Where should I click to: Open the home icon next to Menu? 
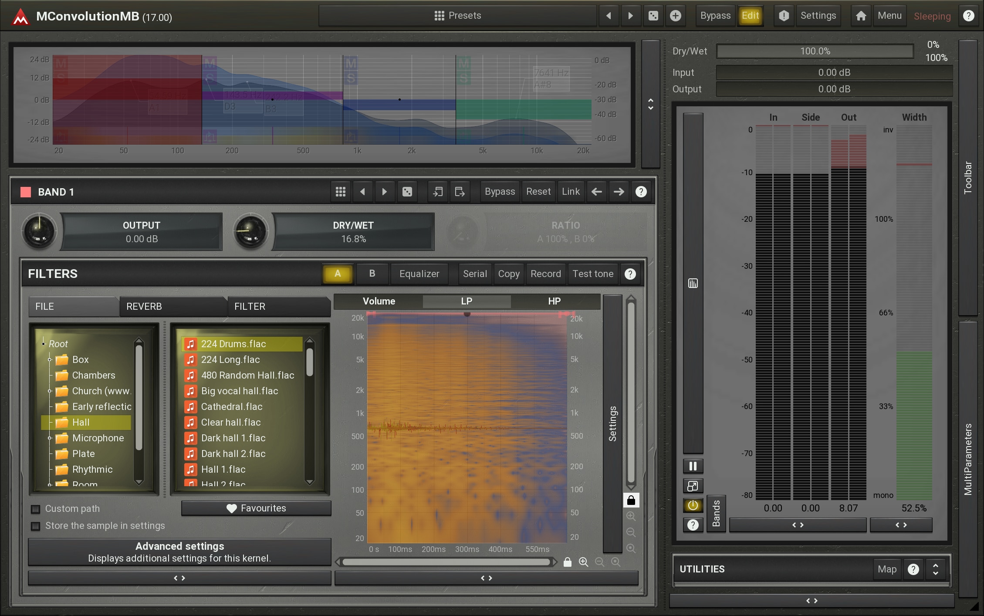pos(860,16)
